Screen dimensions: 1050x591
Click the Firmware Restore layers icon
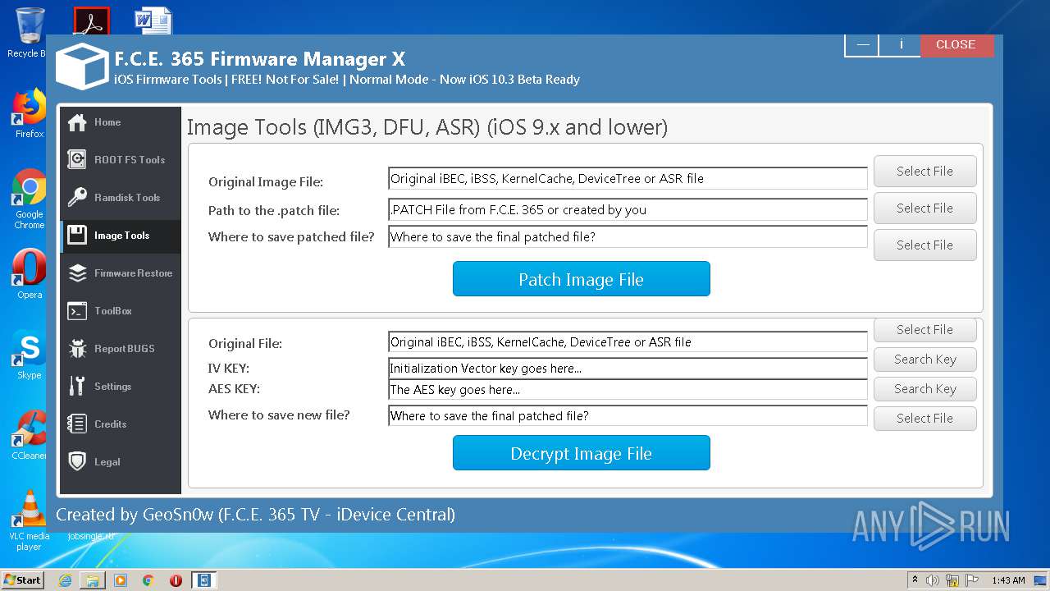pos(77,273)
